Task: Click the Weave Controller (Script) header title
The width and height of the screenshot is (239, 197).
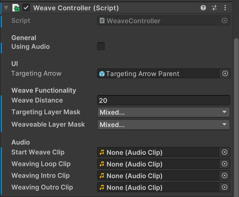Action: tap(76, 8)
